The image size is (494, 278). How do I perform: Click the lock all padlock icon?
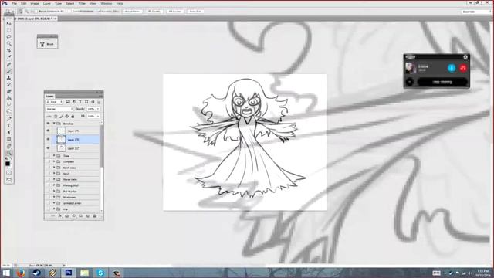[73, 117]
